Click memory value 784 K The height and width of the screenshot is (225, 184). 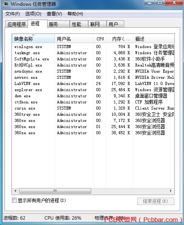pyautogui.click(x=124, y=47)
